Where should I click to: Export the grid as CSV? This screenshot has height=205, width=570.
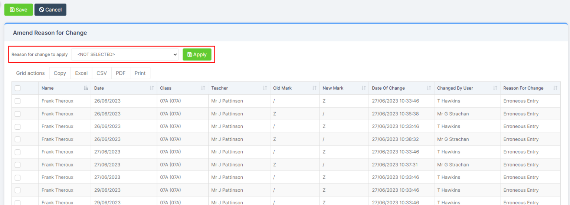click(102, 73)
